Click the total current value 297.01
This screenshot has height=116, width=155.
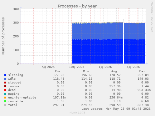[x=59, y=105]
